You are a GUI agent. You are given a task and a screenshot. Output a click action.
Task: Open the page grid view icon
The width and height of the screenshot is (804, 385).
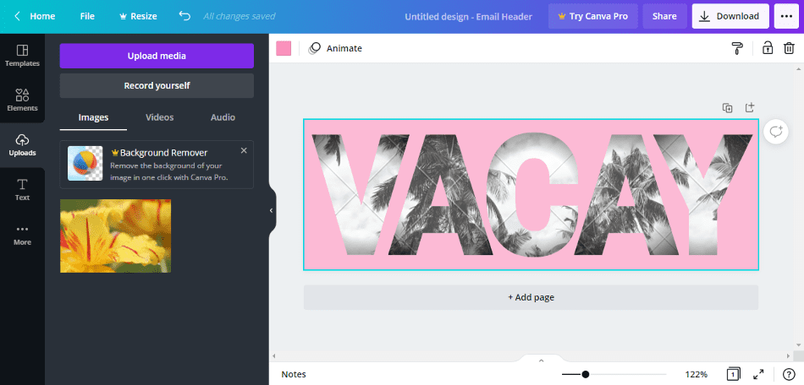coord(733,374)
